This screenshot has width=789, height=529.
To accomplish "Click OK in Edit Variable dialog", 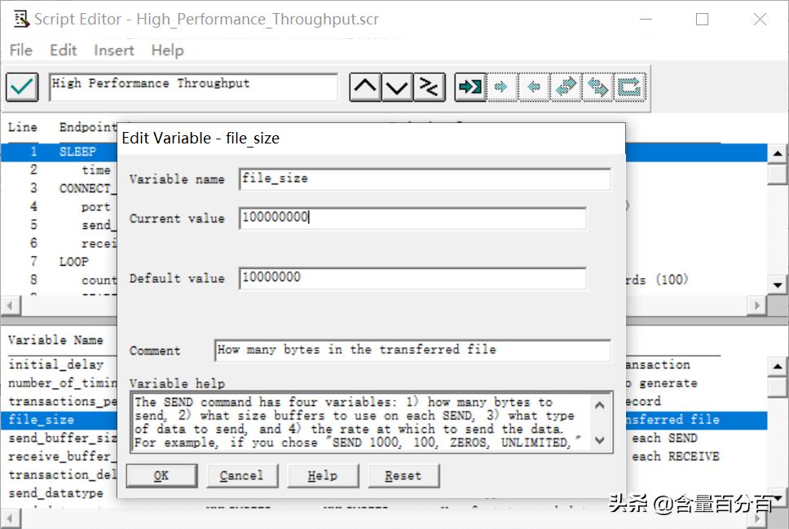I will click(x=161, y=476).
